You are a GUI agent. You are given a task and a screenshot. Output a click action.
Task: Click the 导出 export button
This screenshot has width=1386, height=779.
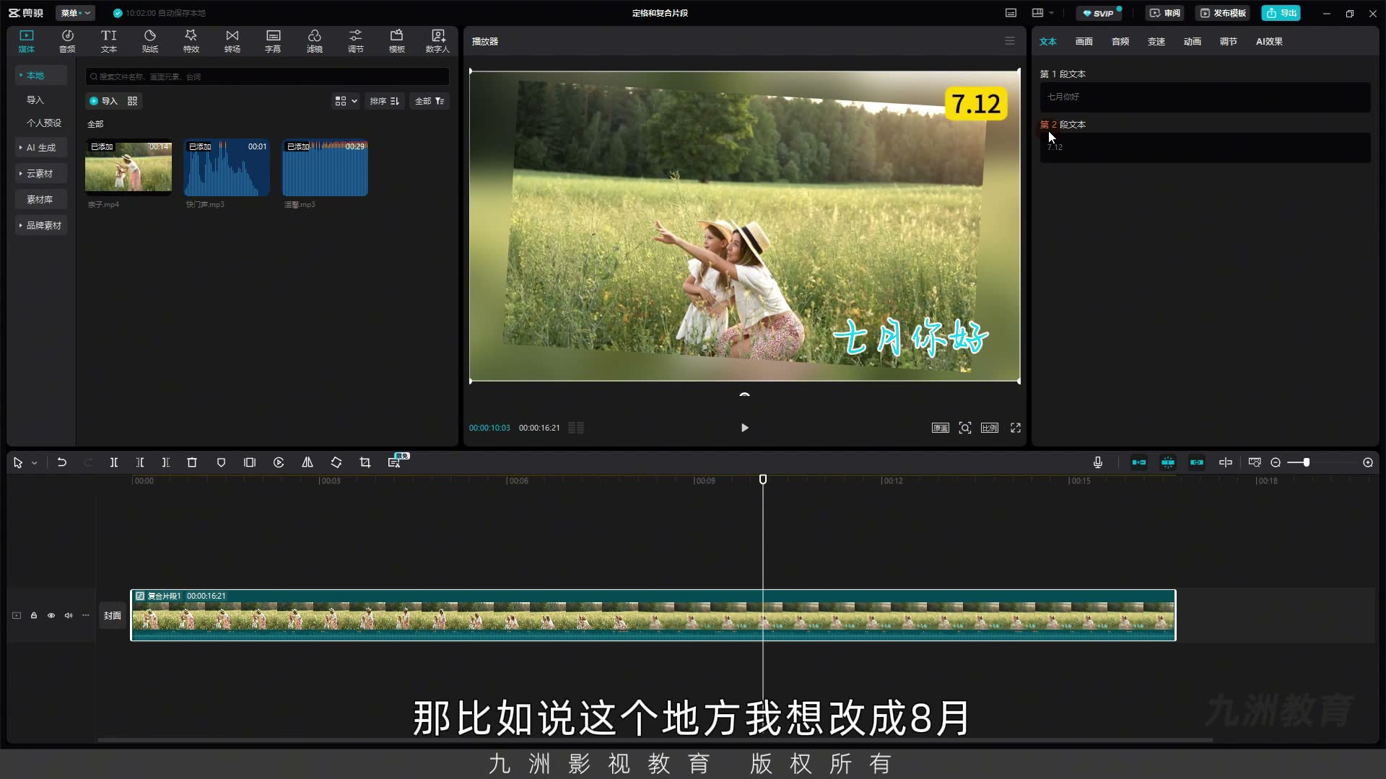1281,13
